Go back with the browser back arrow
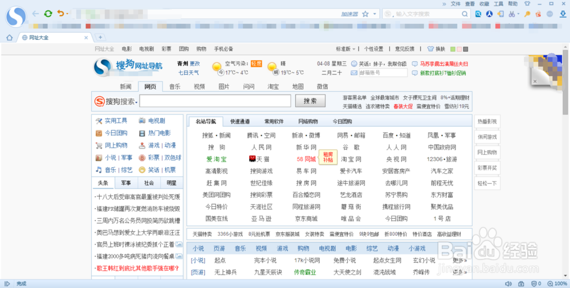The width and height of the screenshot is (570, 288). click(x=35, y=14)
